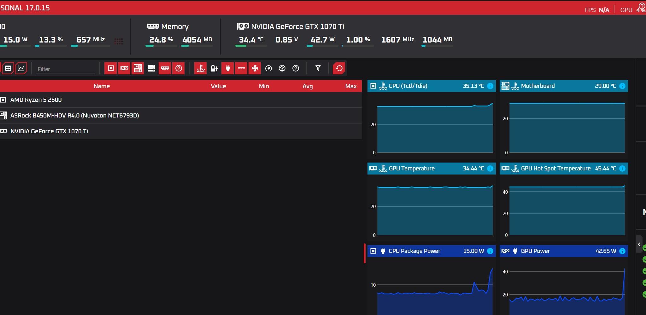Toggle the graphics card hardware filter
The width and height of the screenshot is (646, 315).
click(124, 68)
